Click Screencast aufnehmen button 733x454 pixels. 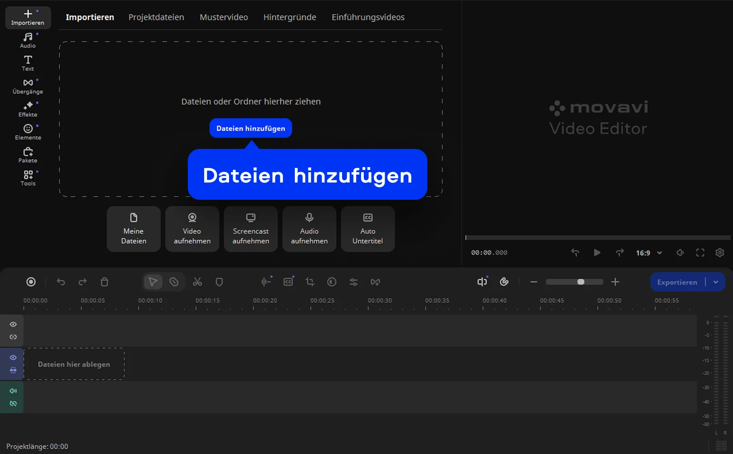coord(250,229)
